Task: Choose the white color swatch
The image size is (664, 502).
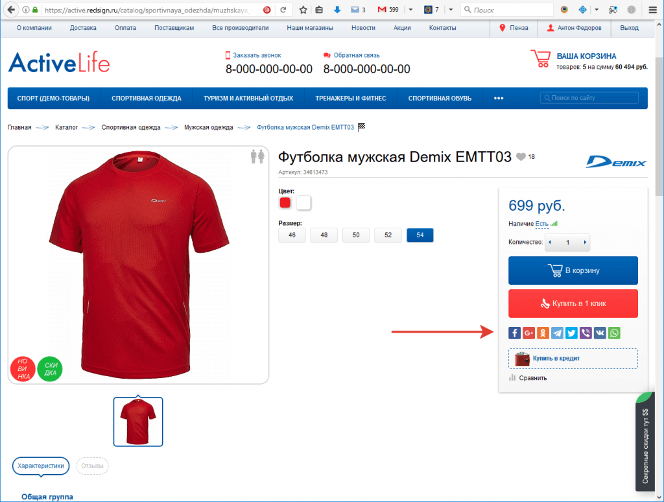Action: [303, 203]
